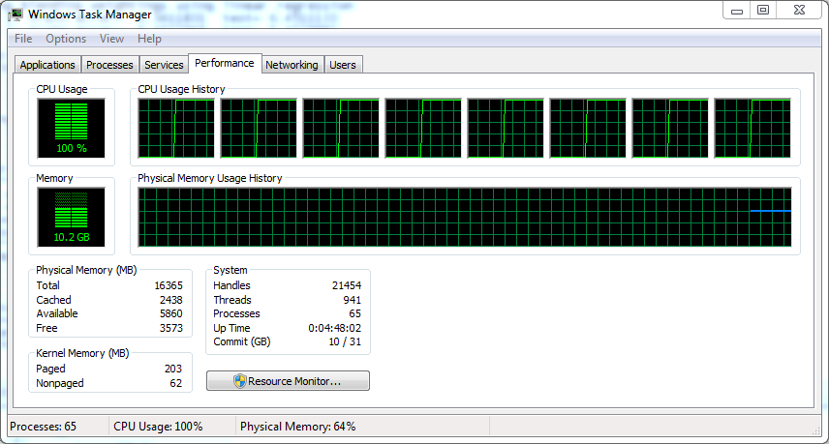Switch to the Processes tab

(109, 65)
